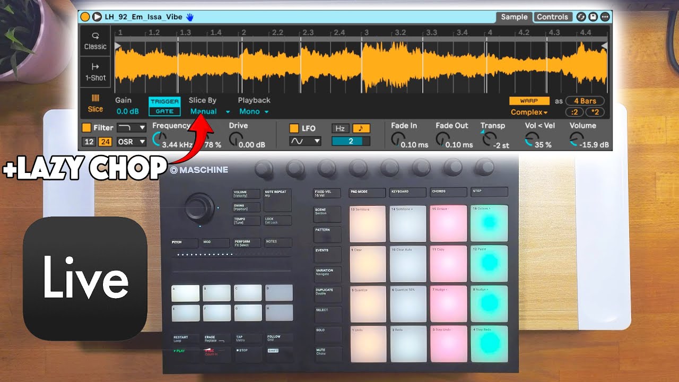
Task: Tap pad 13 Semitone - on Maschine
Action: tap(368, 223)
